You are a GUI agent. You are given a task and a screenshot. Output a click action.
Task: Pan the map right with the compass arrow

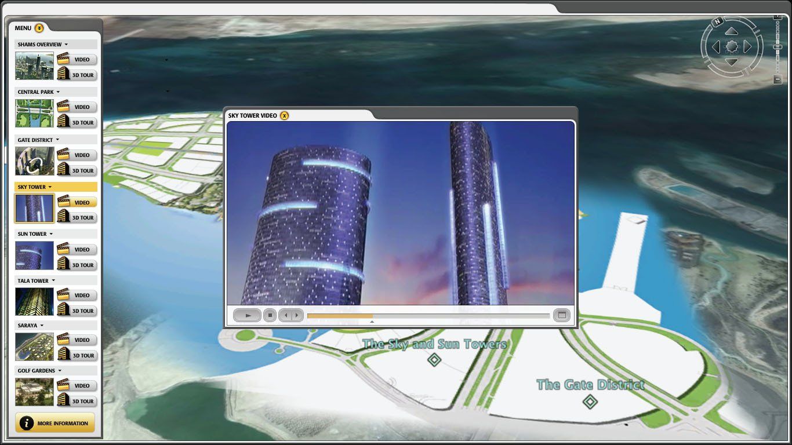click(x=747, y=46)
